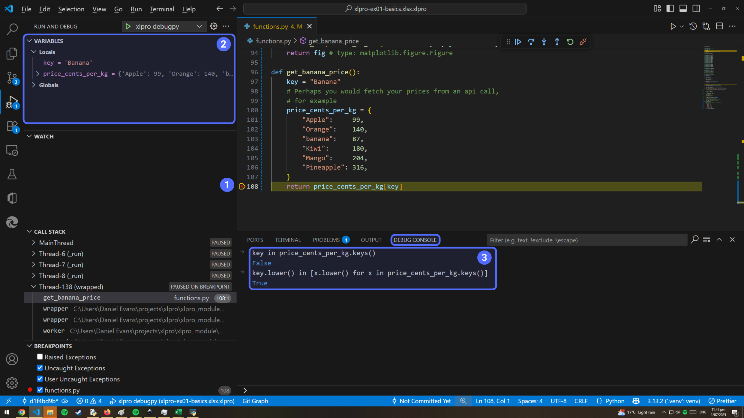The width and height of the screenshot is (744, 418).
Task: Continue debugging from debug toolbar
Action: tap(518, 42)
